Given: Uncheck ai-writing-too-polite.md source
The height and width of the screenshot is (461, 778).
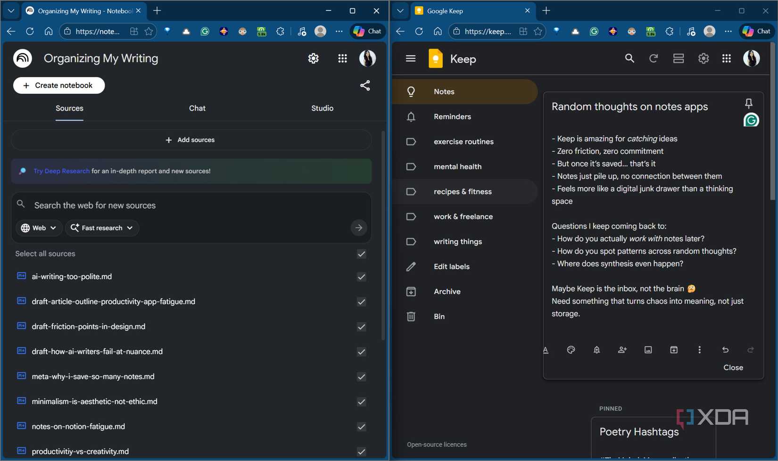Looking at the screenshot, I should pos(362,277).
